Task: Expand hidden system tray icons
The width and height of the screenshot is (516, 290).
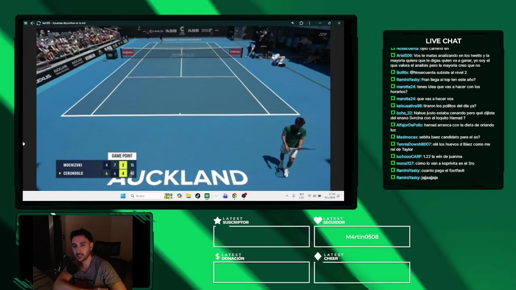Action: 287,196
